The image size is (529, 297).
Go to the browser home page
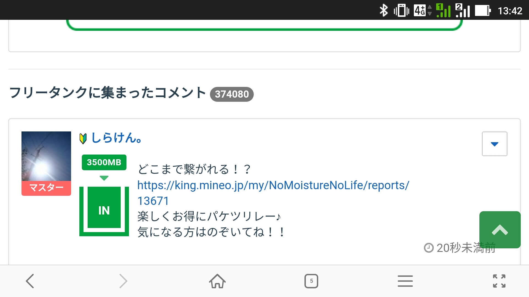coord(217,281)
